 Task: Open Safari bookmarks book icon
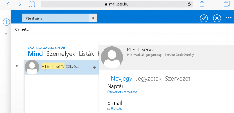click(x=32, y=4)
